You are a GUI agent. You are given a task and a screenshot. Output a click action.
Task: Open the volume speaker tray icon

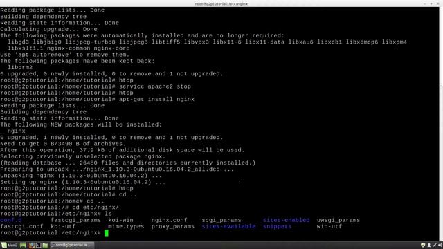[x=440, y=245]
